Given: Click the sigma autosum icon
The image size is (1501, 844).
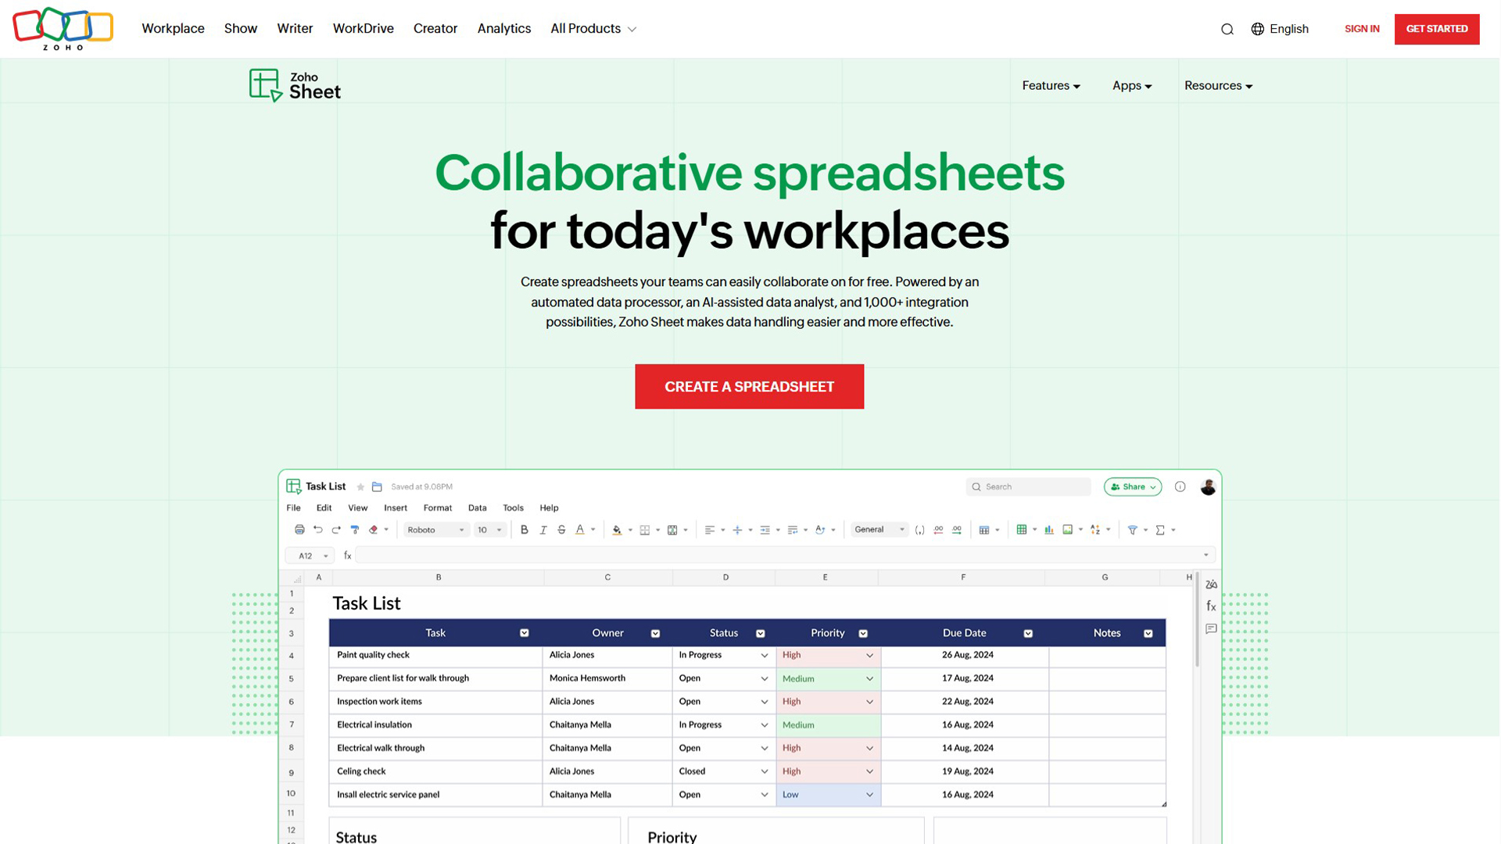Looking at the screenshot, I should [1160, 530].
